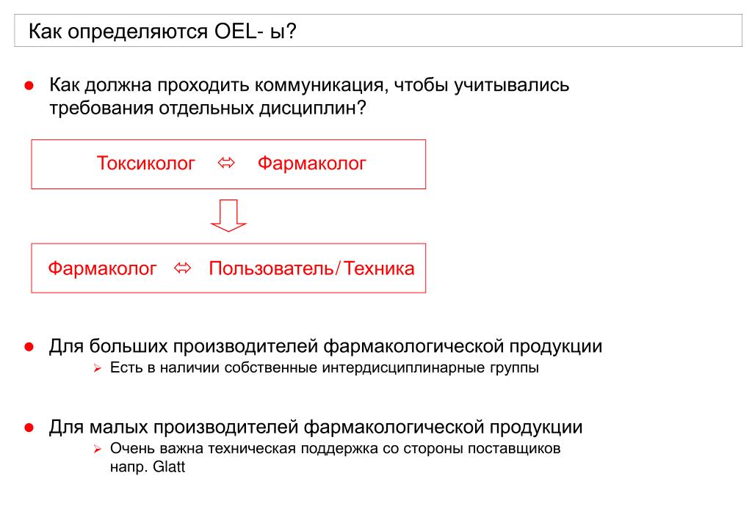Click the text 'Для малых производителей фармакологической продукции'
Screen dimensions: 752x520
point(316,427)
